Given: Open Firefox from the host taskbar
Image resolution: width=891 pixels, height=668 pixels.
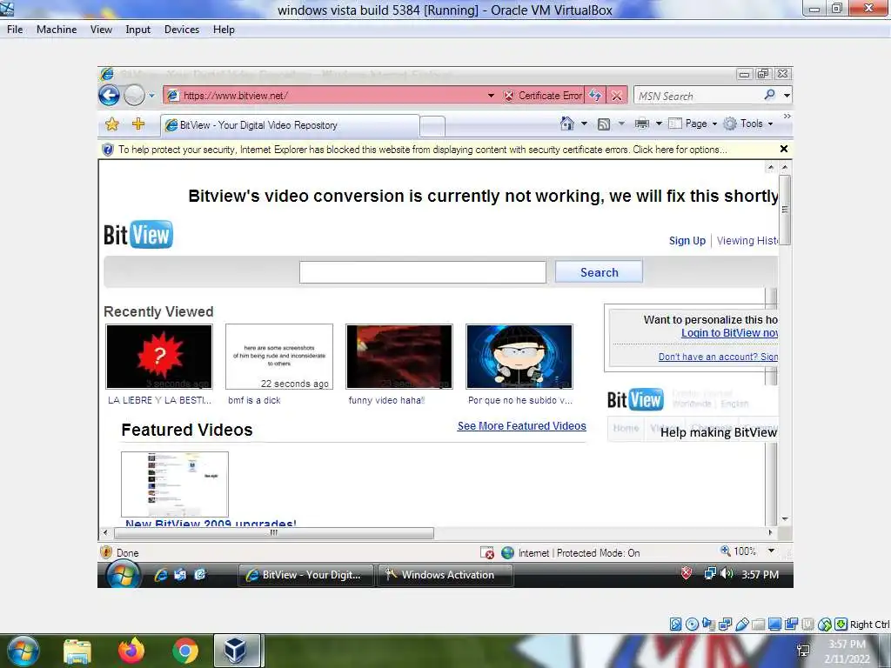Looking at the screenshot, I should point(131,651).
